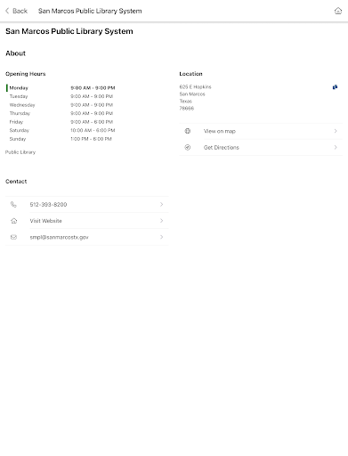Viewport: 348px width, 456px height.
Task: Open the Get Directions chevron
Action: click(x=336, y=147)
